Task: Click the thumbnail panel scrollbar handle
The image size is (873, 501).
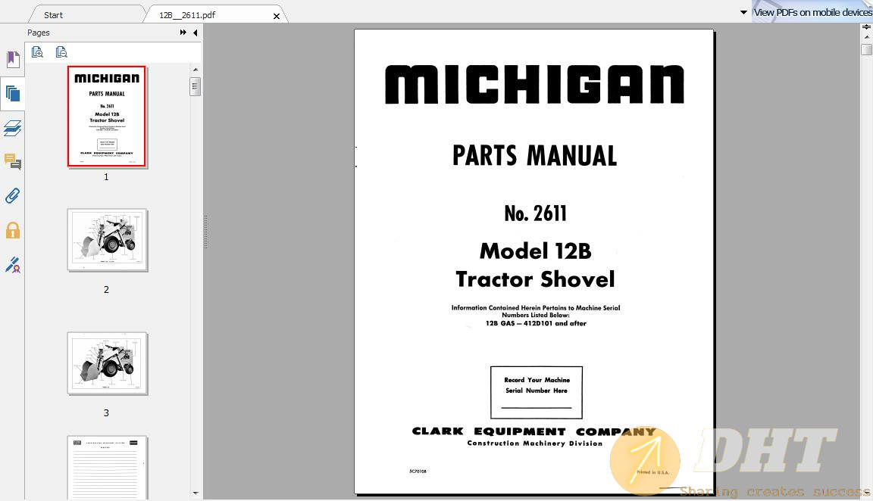Action: tap(195, 86)
